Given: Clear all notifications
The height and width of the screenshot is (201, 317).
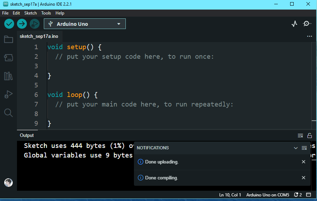Looking at the screenshot, I should 304,148.
